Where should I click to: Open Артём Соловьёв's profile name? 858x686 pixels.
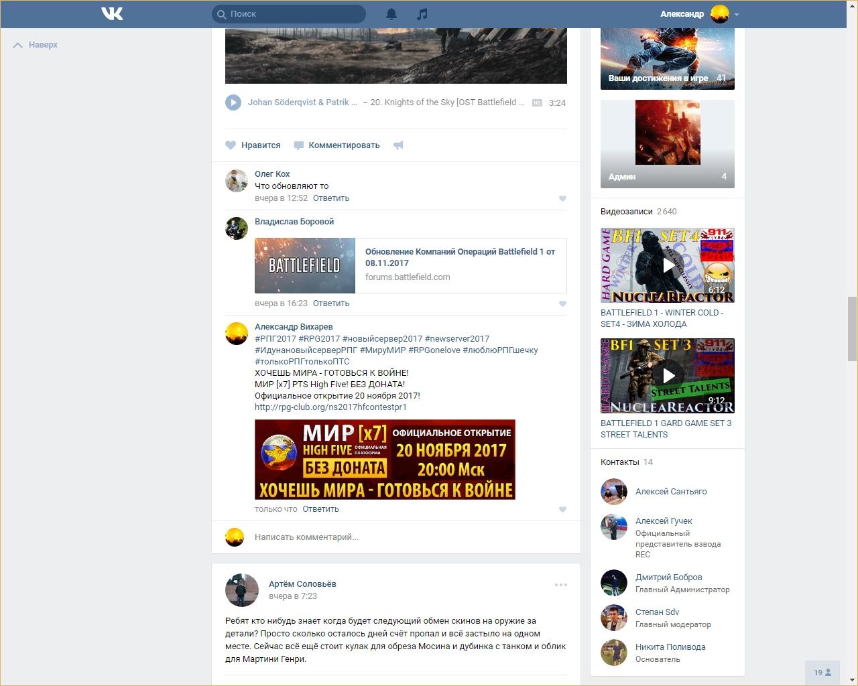(x=302, y=584)
